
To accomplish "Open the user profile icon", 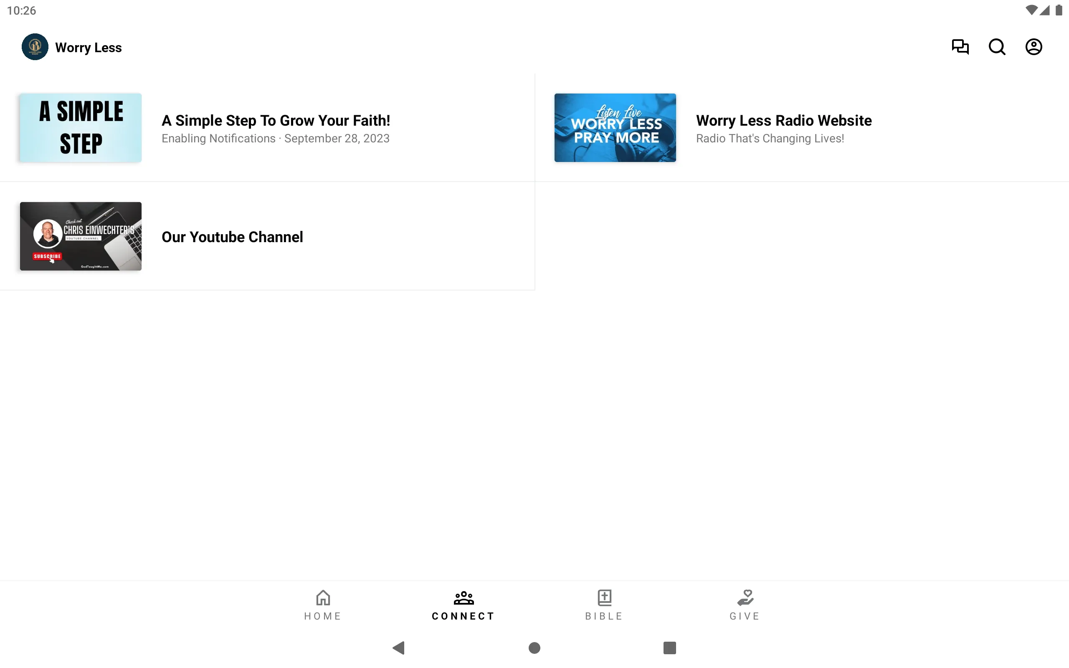I will [1034, 47].
